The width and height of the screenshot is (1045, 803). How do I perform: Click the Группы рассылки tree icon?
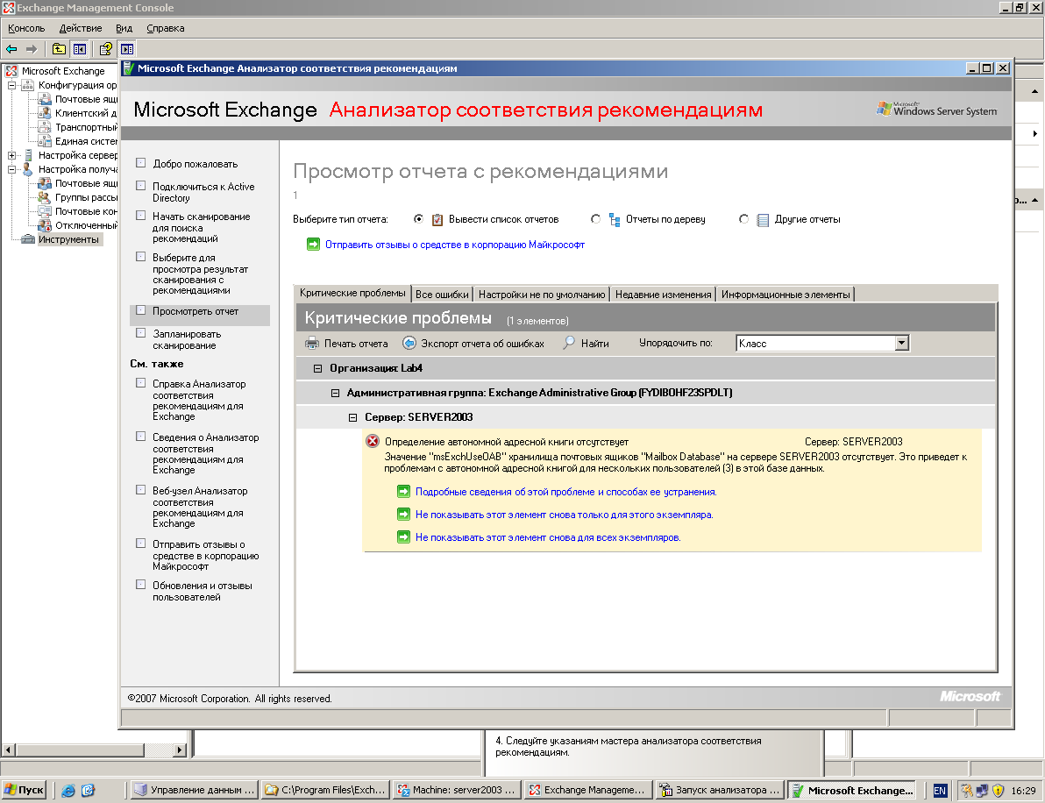[44, 197]
